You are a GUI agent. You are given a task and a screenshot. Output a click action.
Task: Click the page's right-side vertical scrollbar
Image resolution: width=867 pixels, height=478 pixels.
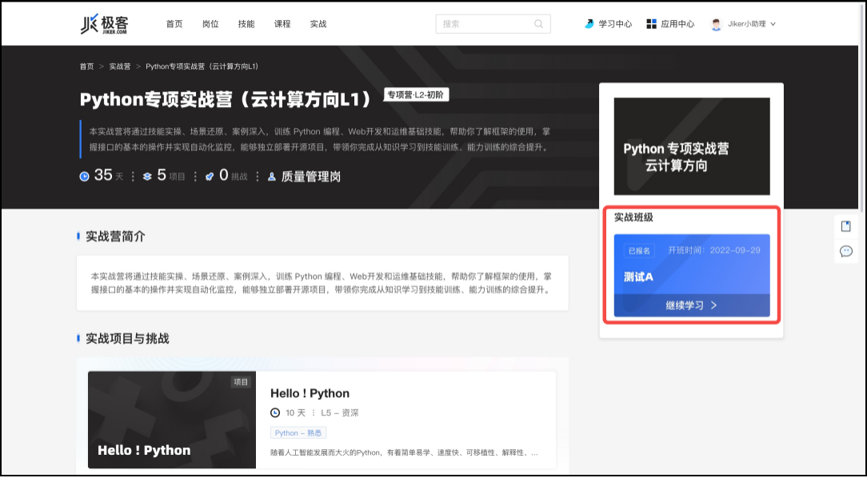(864, 110)
